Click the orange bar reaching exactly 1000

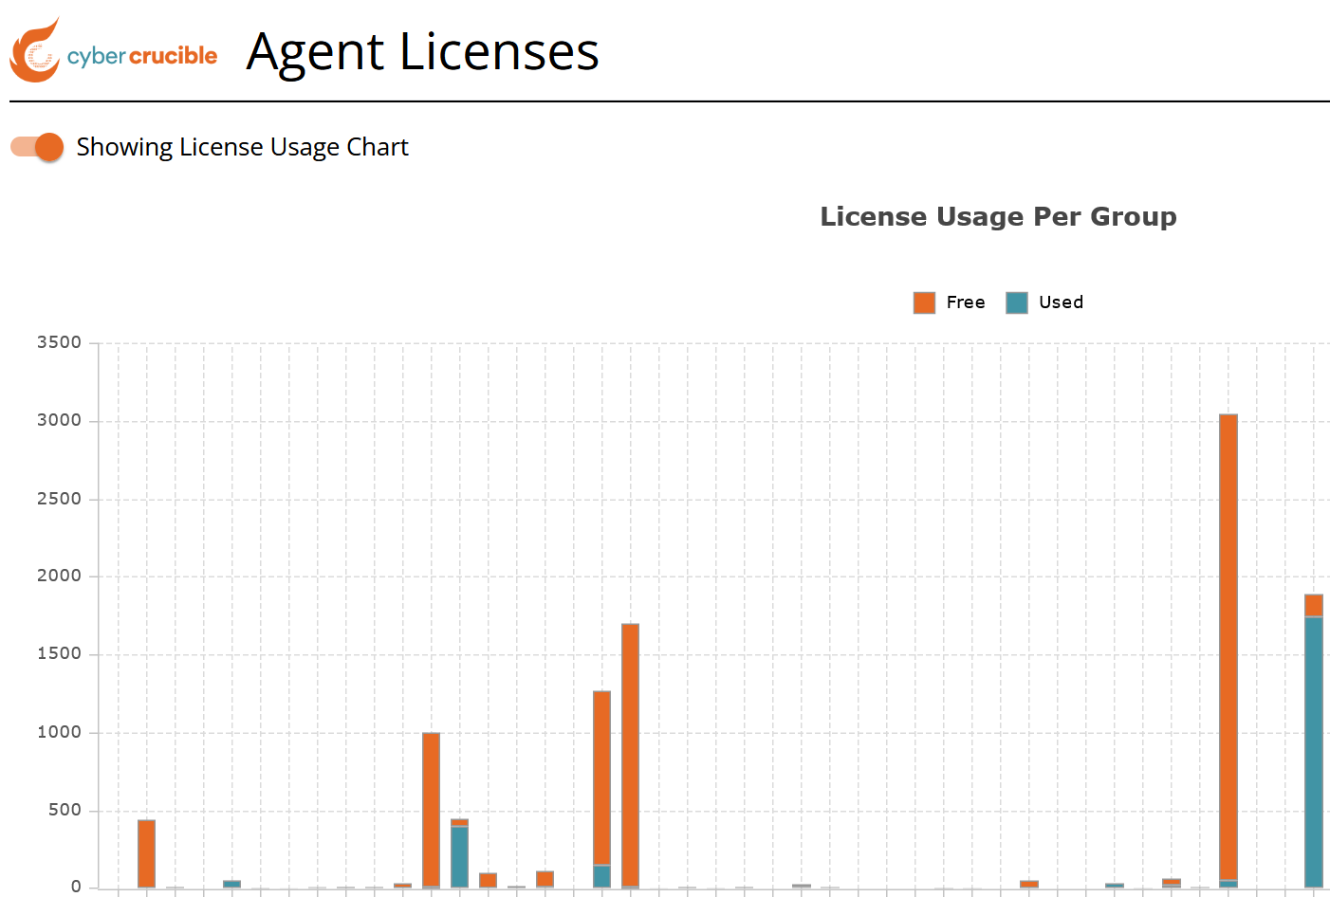pyautogui.click(x=432, y=809)
